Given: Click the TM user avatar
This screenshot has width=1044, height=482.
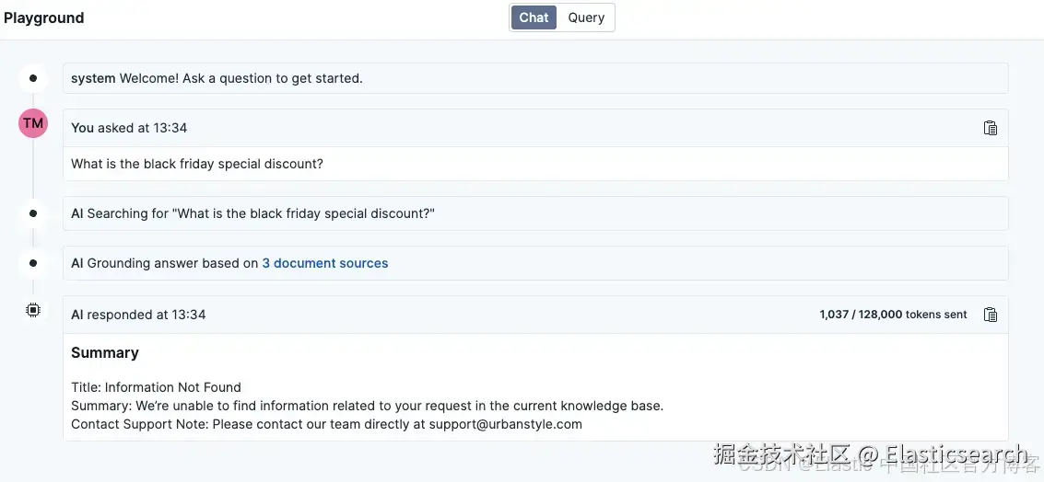Looking at the screenshot, I should [33, 123].
